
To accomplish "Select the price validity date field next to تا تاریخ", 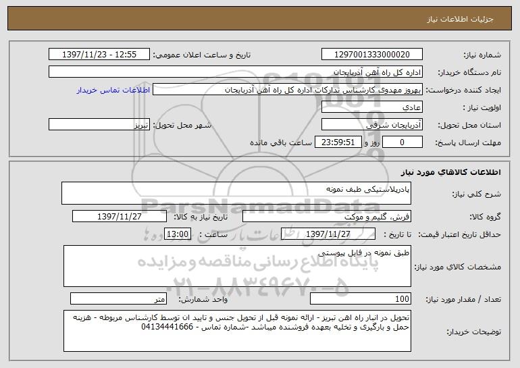I will (x=328, y=234).
